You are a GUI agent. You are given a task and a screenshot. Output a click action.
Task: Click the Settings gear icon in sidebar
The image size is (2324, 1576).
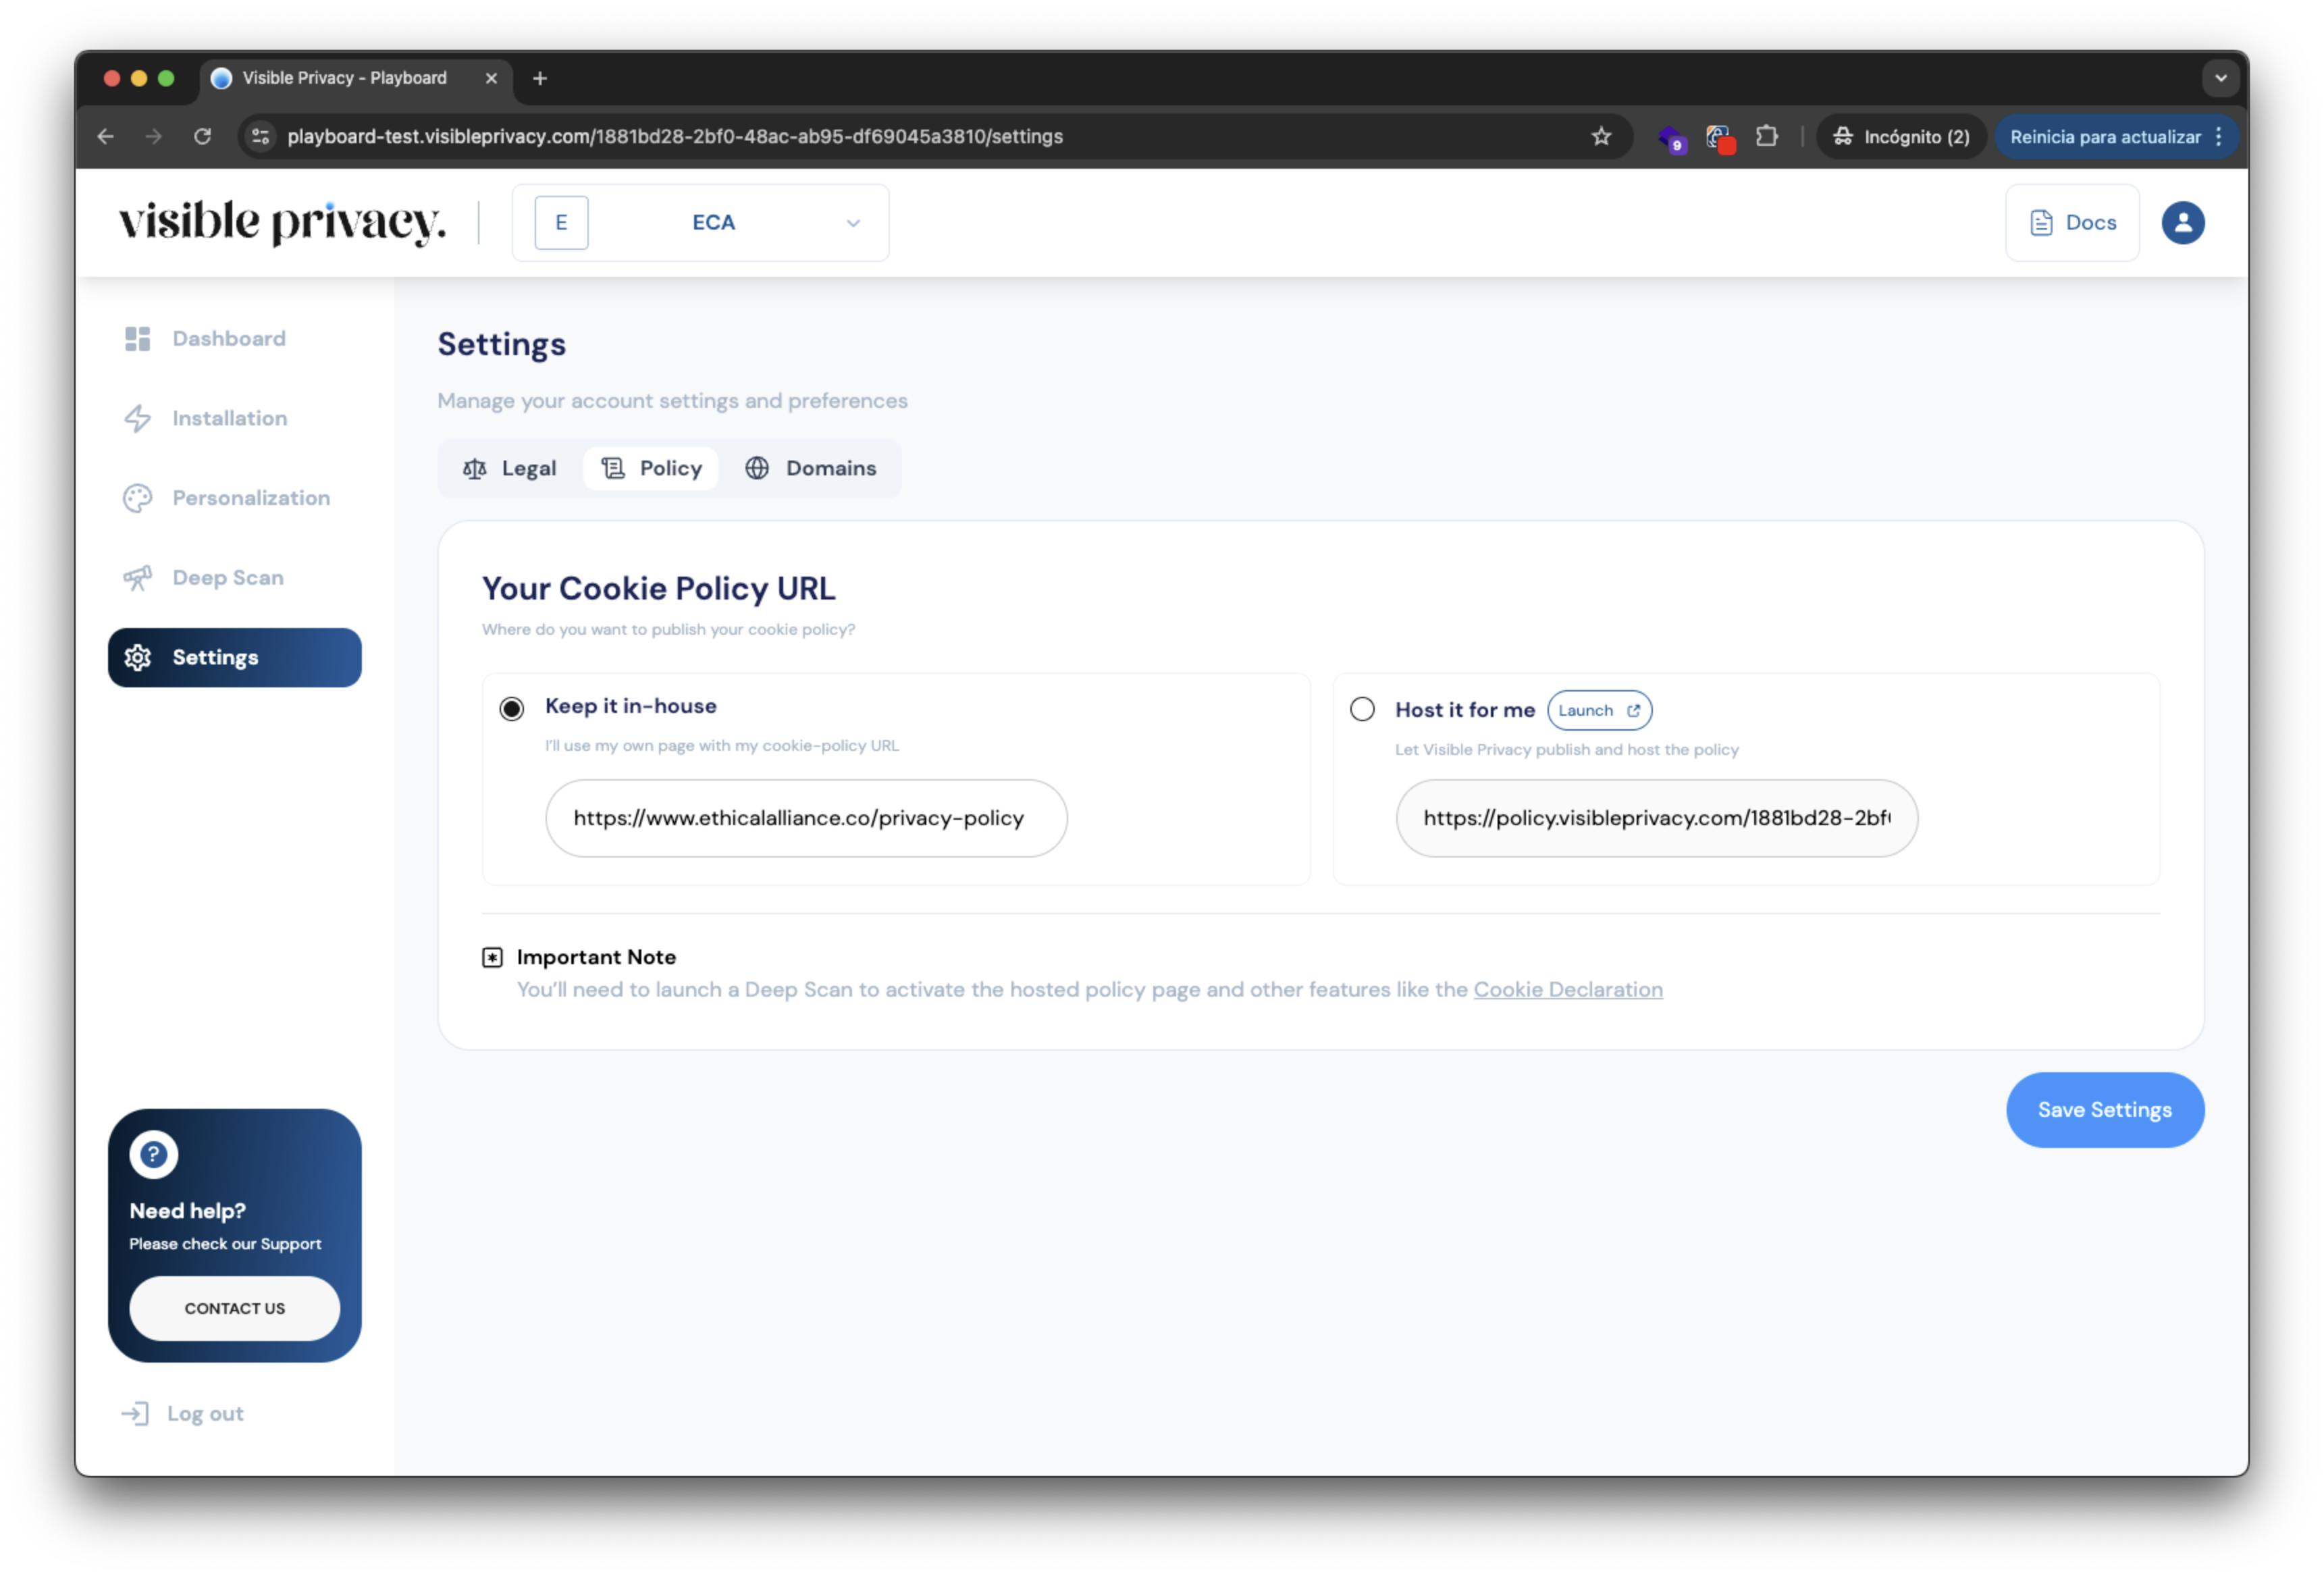137,657
